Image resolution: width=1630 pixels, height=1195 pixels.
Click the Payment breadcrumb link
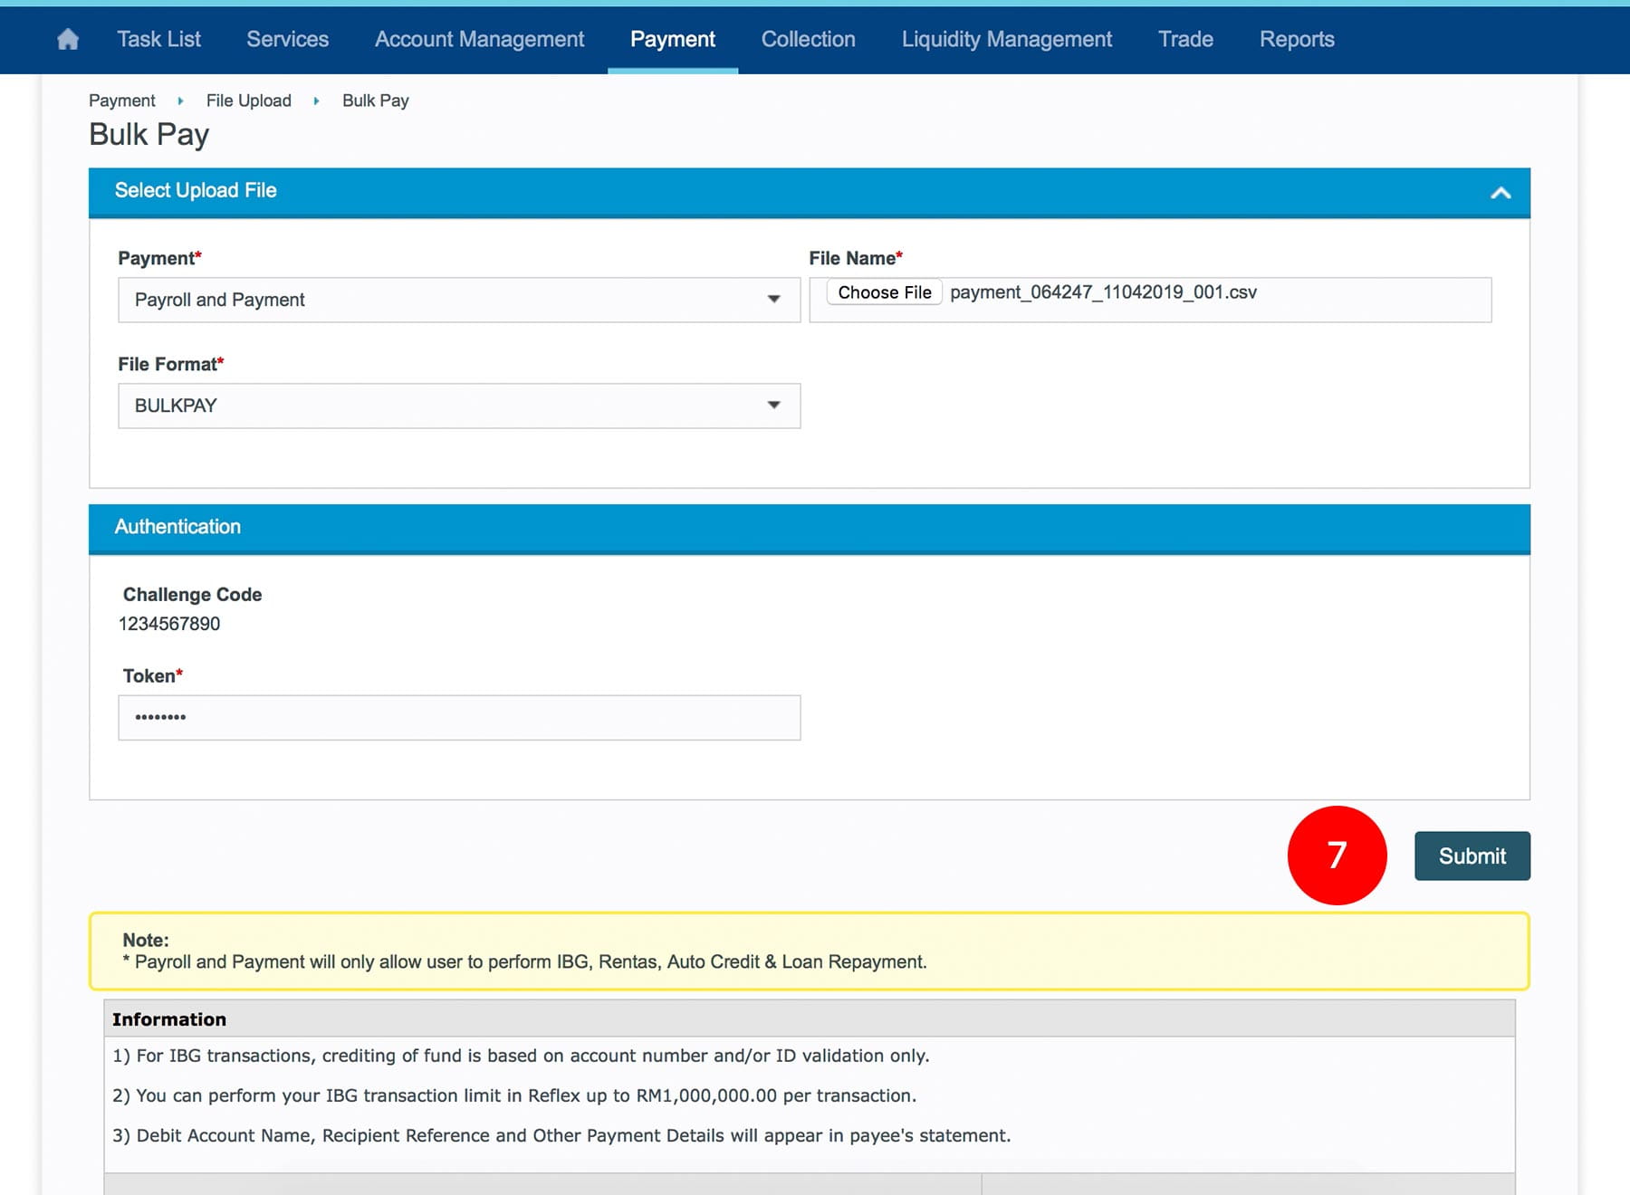click(x=122, y=100)
